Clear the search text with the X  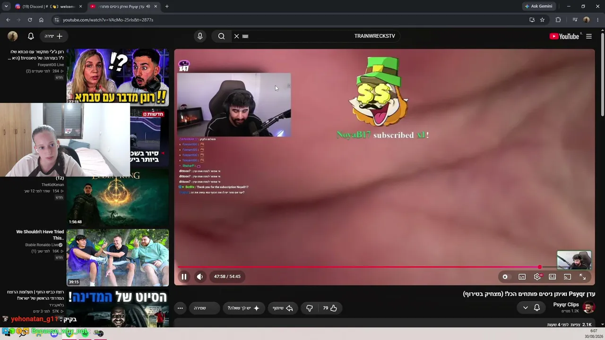point(237,36)
